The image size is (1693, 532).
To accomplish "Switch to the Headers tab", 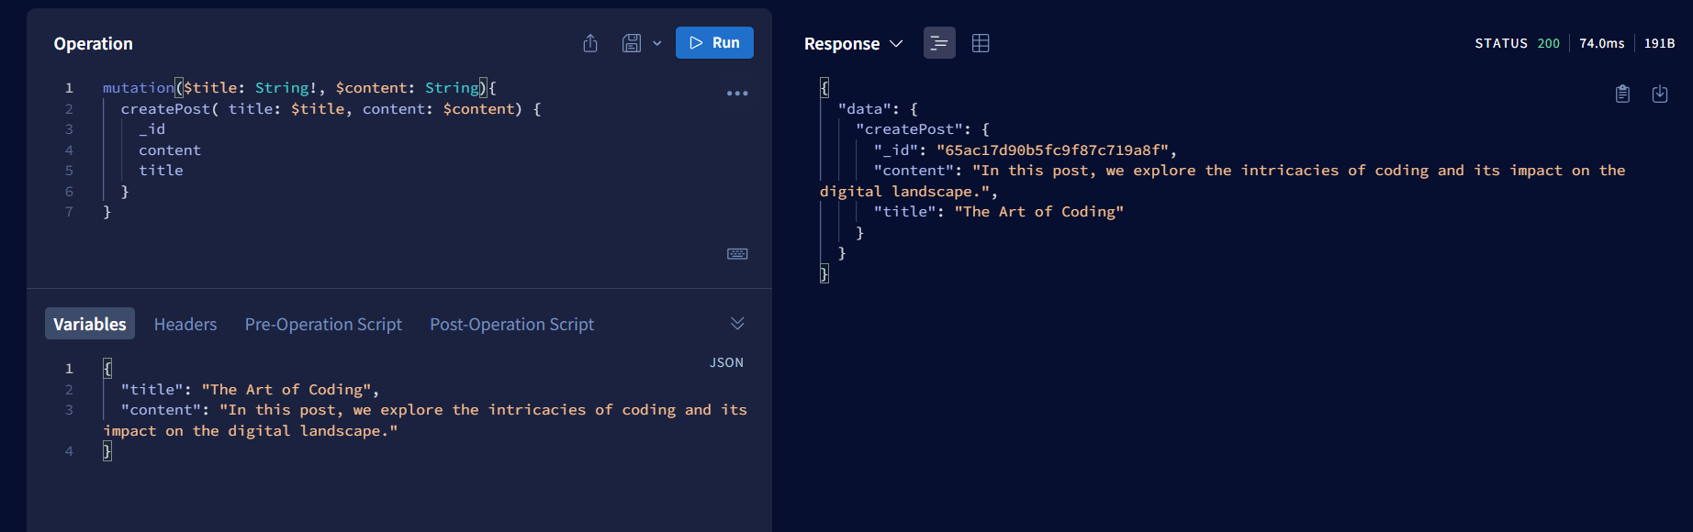I will (x=185, y=324).
